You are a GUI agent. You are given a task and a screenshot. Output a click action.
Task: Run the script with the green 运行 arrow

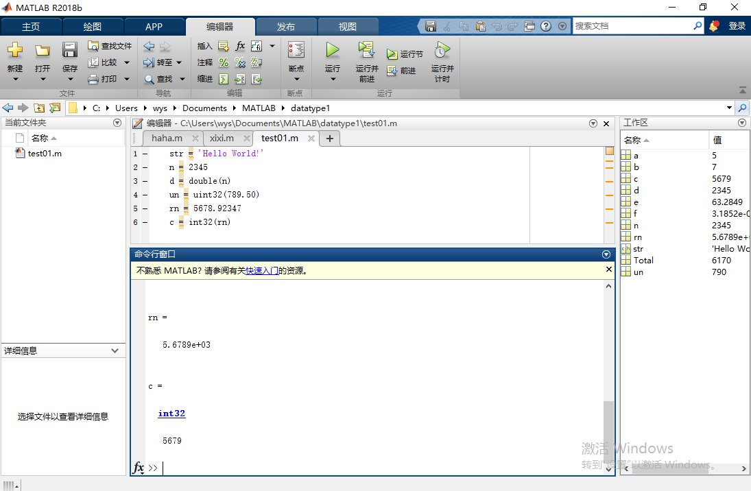click(x=333, y=50)
